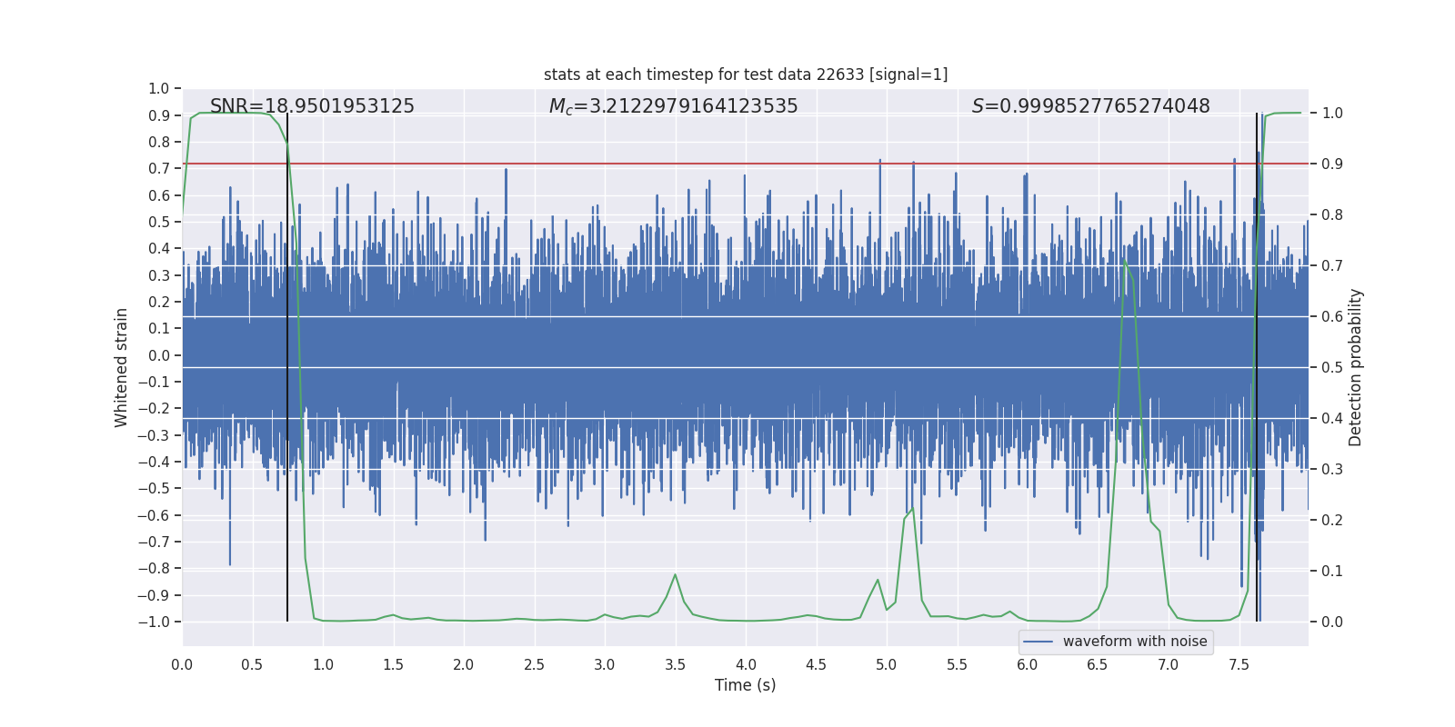Click Whitened strain tick label 0.6
This screenshot has width=1455, height=727.
(x=159, y=195)
